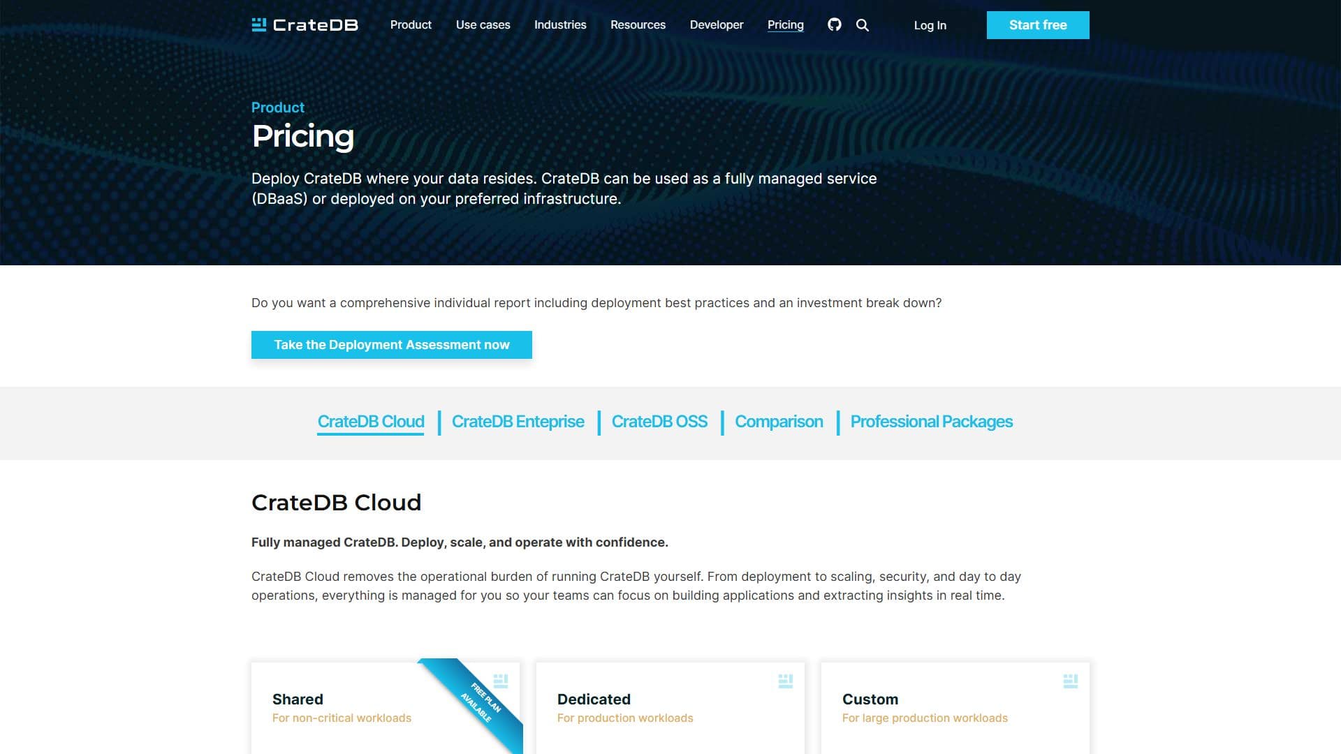Click the 'For production workloads' text

click(x=625, y=718)
